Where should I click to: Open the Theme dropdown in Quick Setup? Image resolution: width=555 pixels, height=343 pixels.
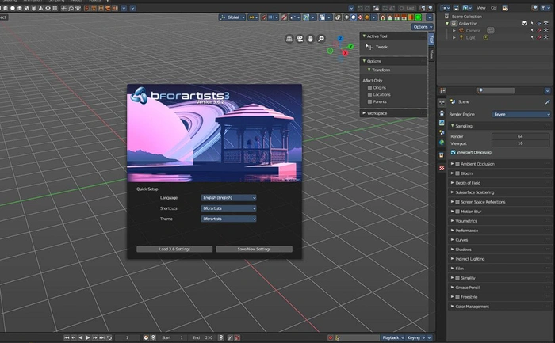(x=228, y=219)
